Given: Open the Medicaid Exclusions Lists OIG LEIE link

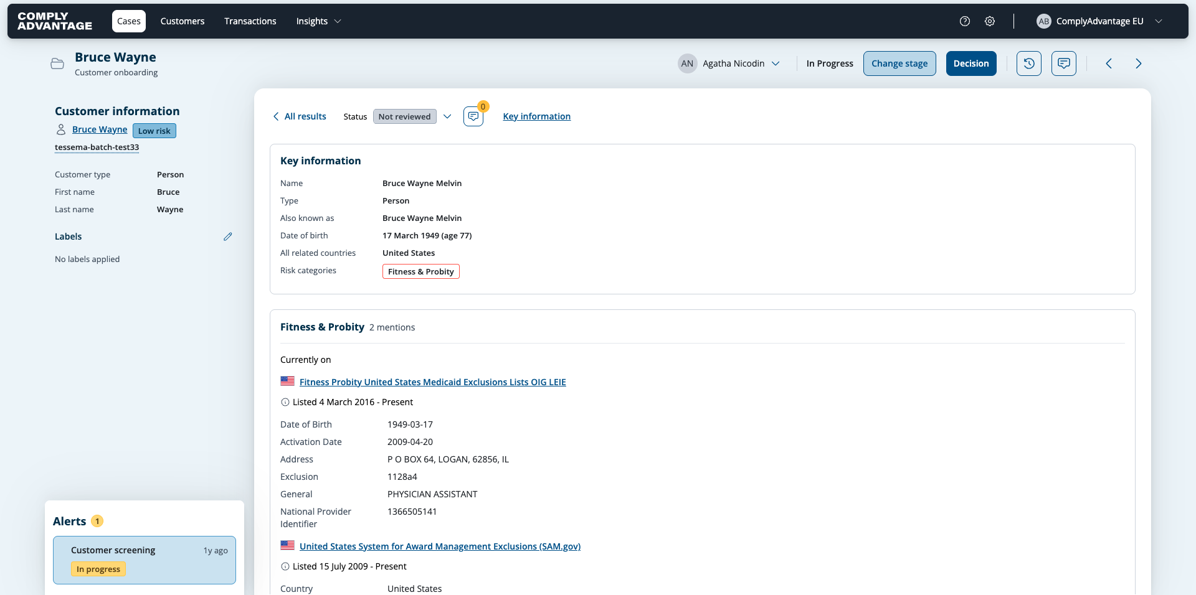Looking at the screenshot, I should click(x=433, y=382).
